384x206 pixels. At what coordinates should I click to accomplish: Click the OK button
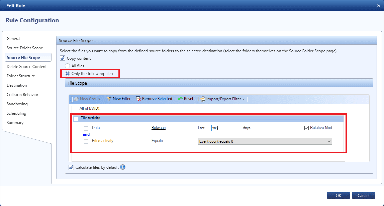(338, 195)
